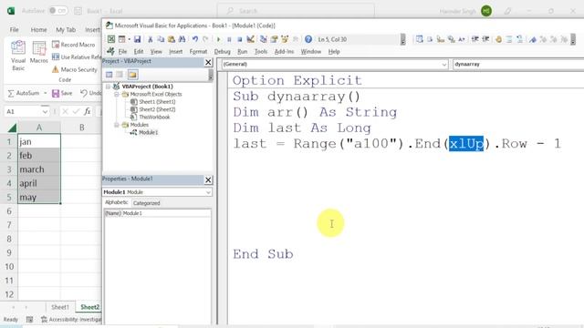
Task: Click the Toggle Breakpoint hand icon
Action: 498,39
